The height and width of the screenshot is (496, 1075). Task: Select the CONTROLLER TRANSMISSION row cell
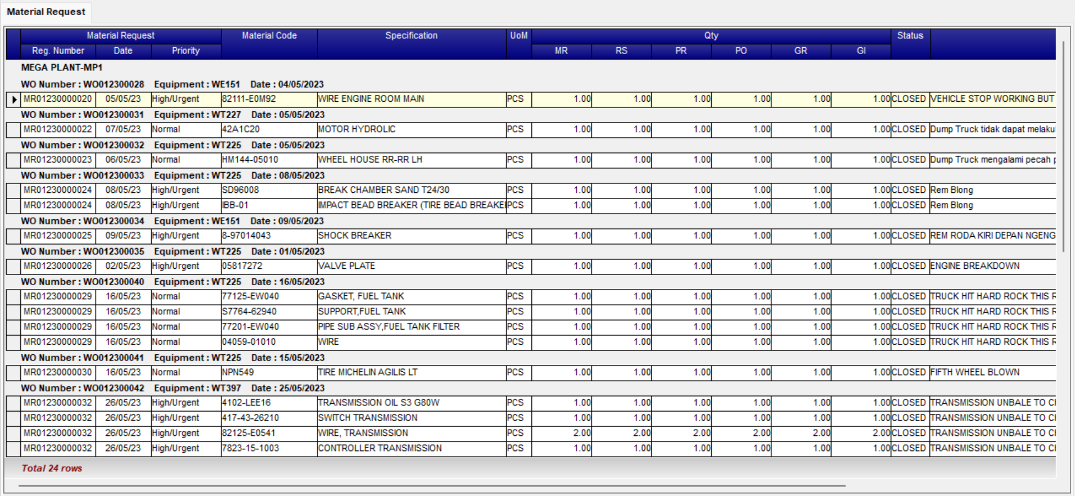[x=410, y=448]
